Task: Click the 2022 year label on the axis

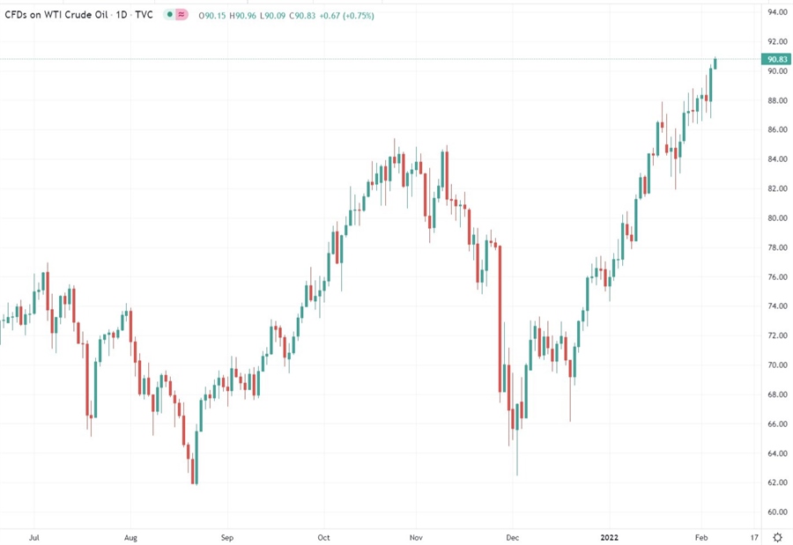Action: [x=609, y=537]
